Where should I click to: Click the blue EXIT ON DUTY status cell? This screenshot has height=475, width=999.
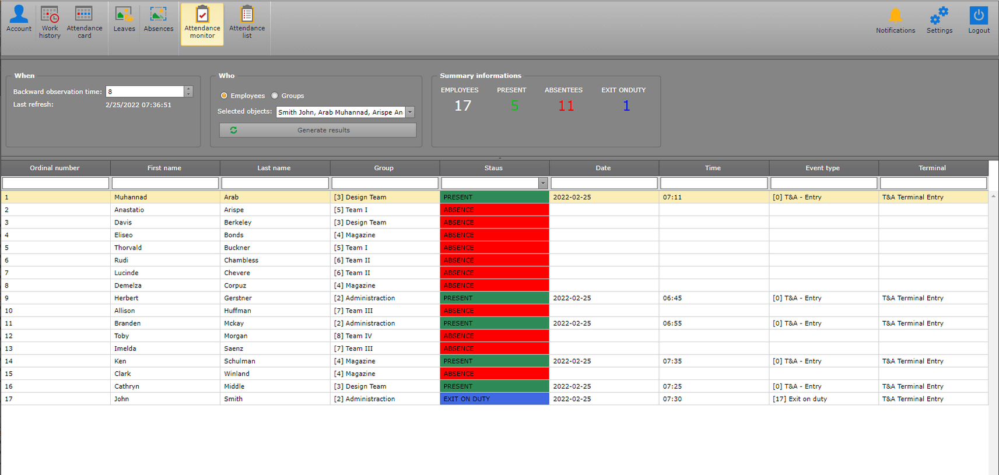coord(494,399)
